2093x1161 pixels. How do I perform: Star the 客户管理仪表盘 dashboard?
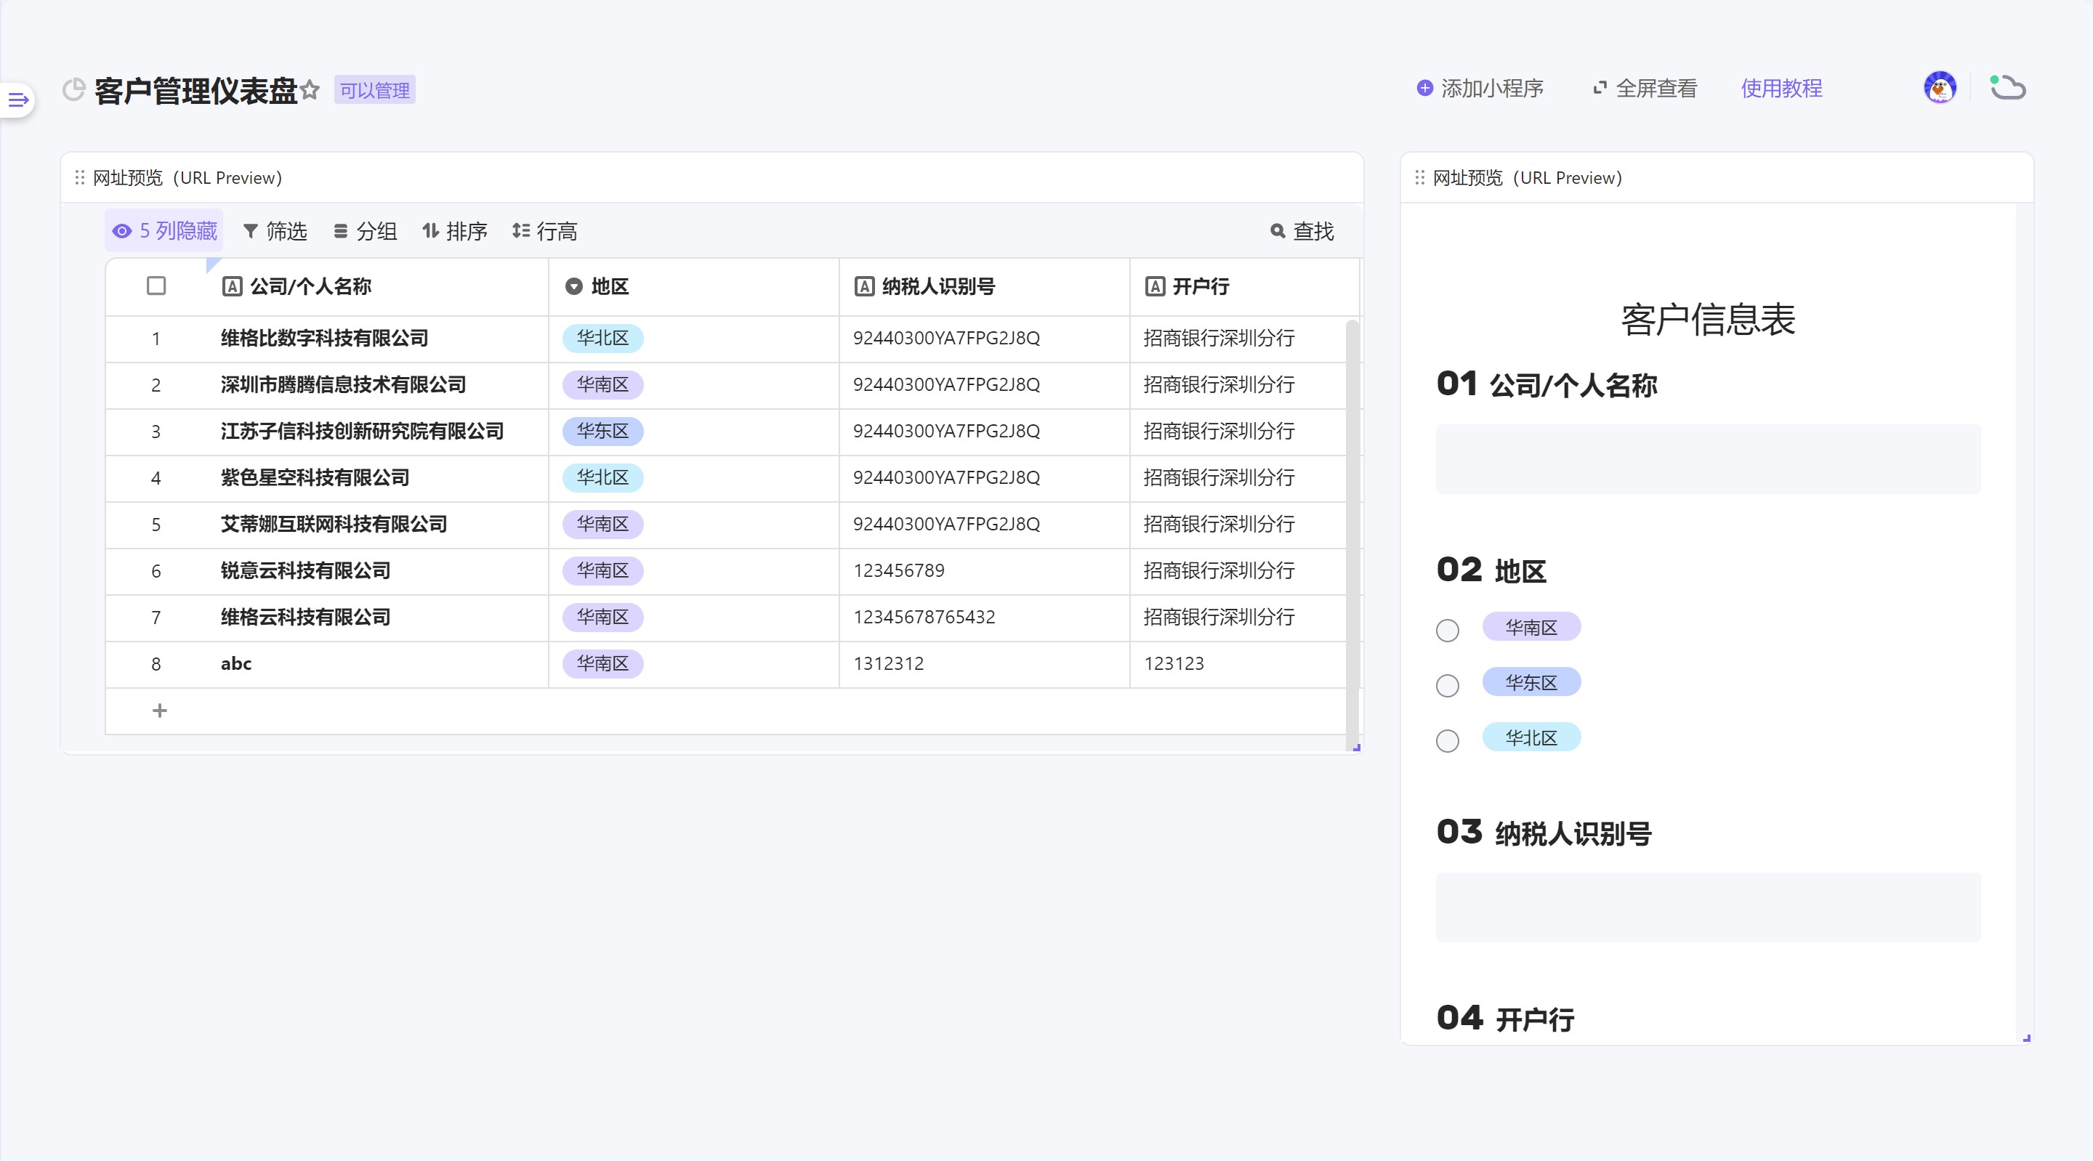[310, 89]
